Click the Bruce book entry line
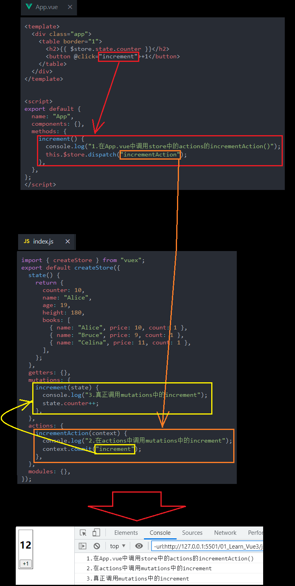295x586 pixels. (117, 335)
